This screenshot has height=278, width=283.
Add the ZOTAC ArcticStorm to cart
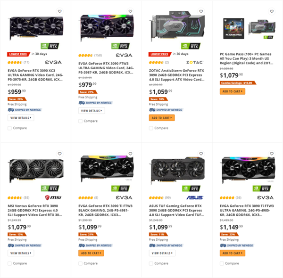click(x=162, y=118)
